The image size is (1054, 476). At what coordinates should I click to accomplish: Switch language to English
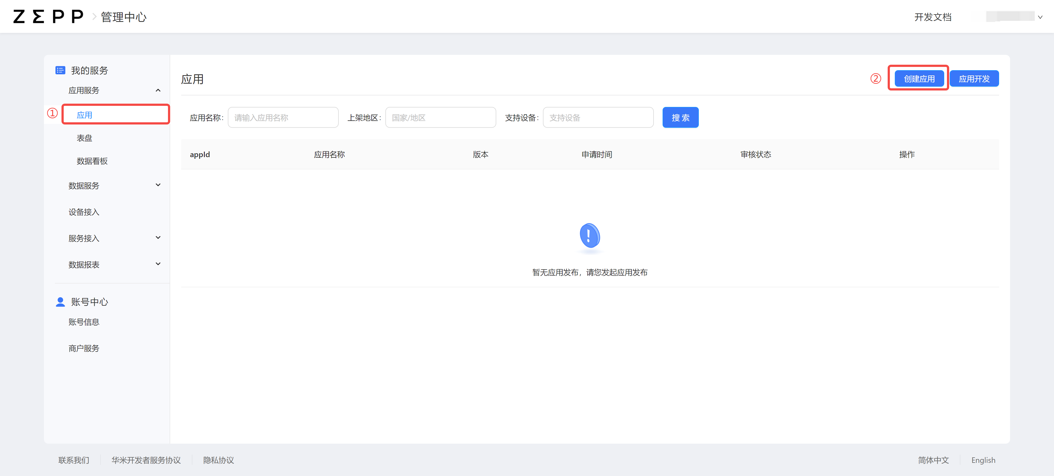[x=983, y=460]
